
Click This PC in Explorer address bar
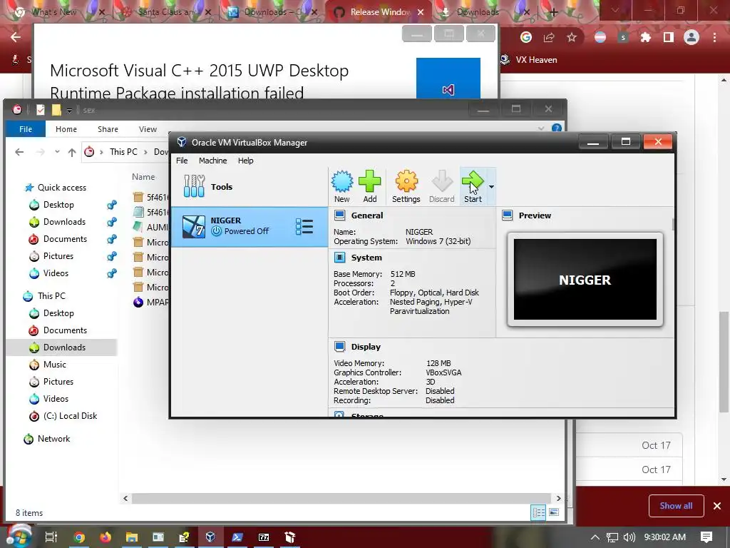click(123, 152)
